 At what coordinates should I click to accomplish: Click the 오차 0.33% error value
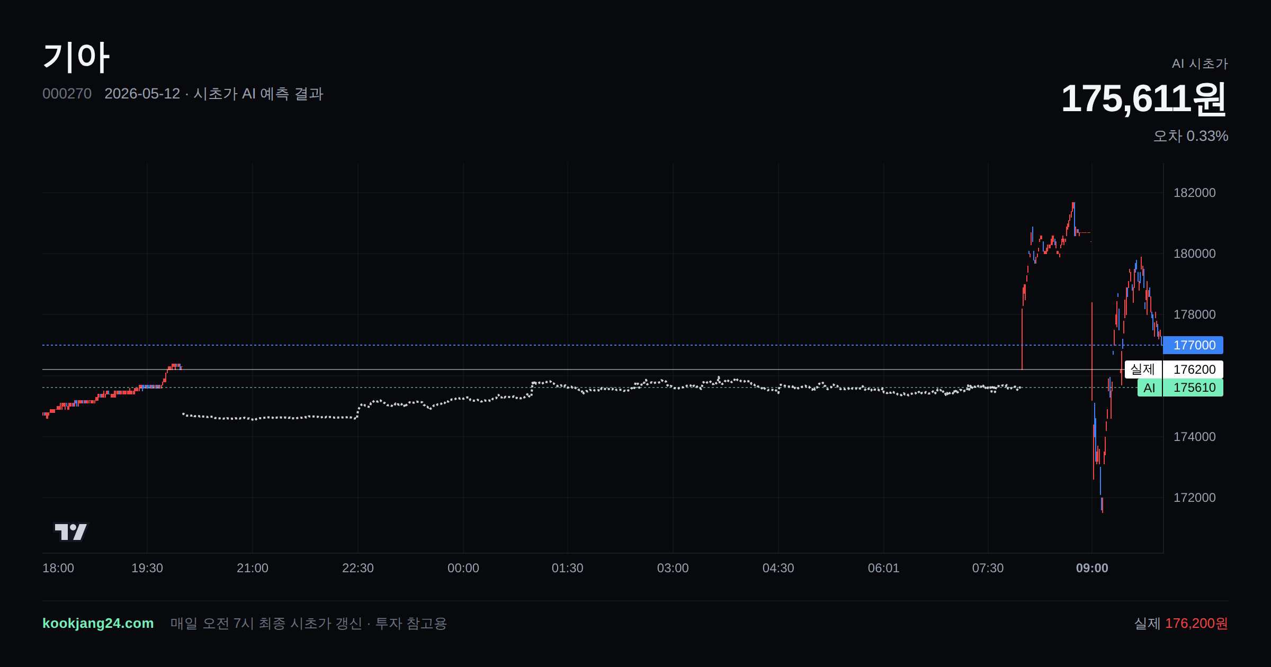tap(1191, 136)
